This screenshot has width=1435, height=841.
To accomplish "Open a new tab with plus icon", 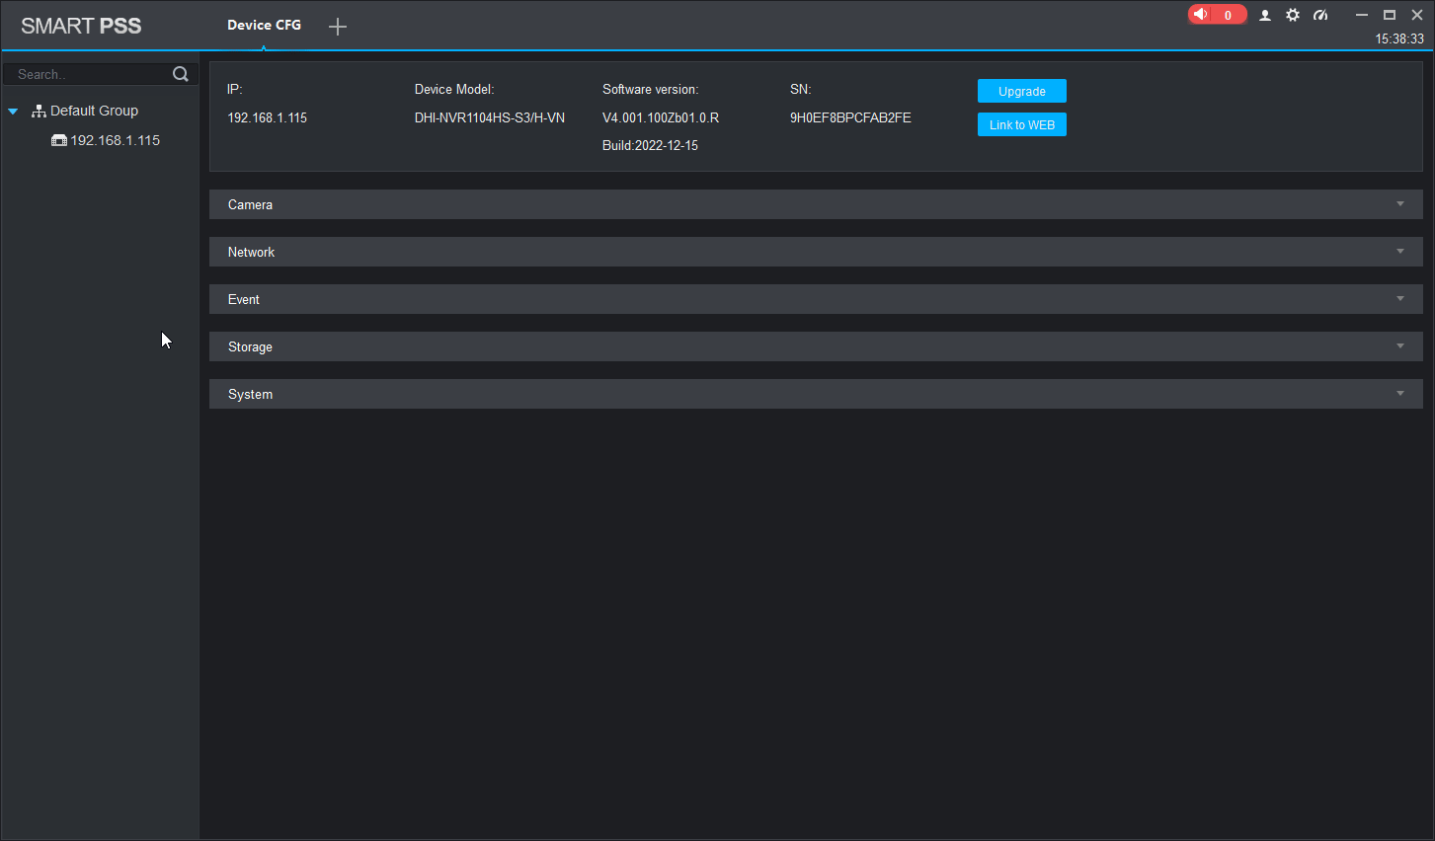I will tap(338, 27).
